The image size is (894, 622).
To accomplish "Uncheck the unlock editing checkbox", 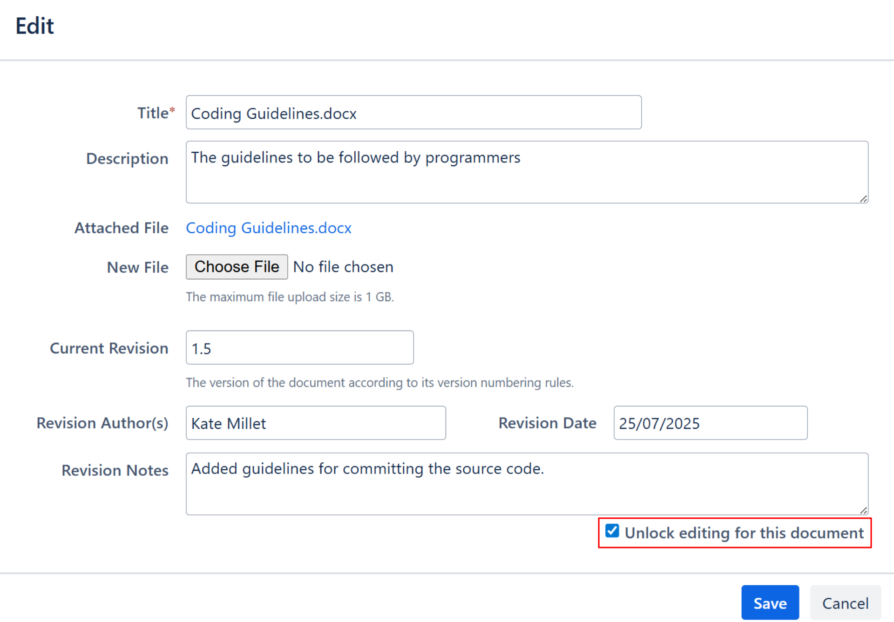I will (x=612, y=531).
